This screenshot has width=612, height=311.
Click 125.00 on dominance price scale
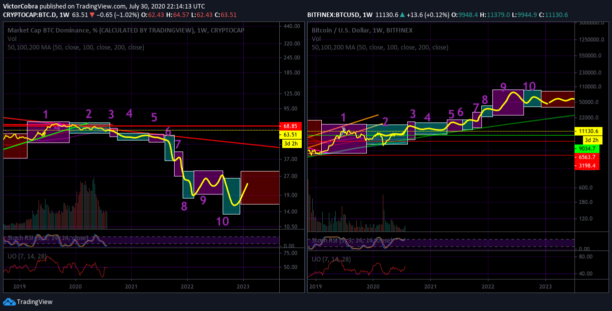click(x=291, y=93)
